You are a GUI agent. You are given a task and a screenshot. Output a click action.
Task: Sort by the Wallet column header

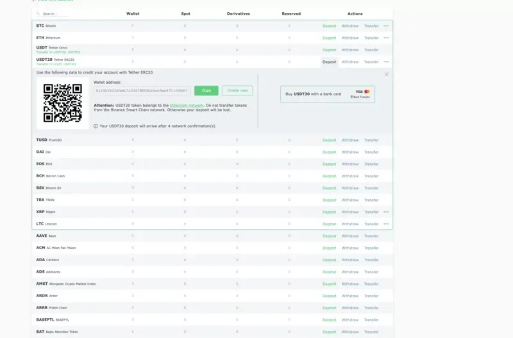(x=133, y=13)
